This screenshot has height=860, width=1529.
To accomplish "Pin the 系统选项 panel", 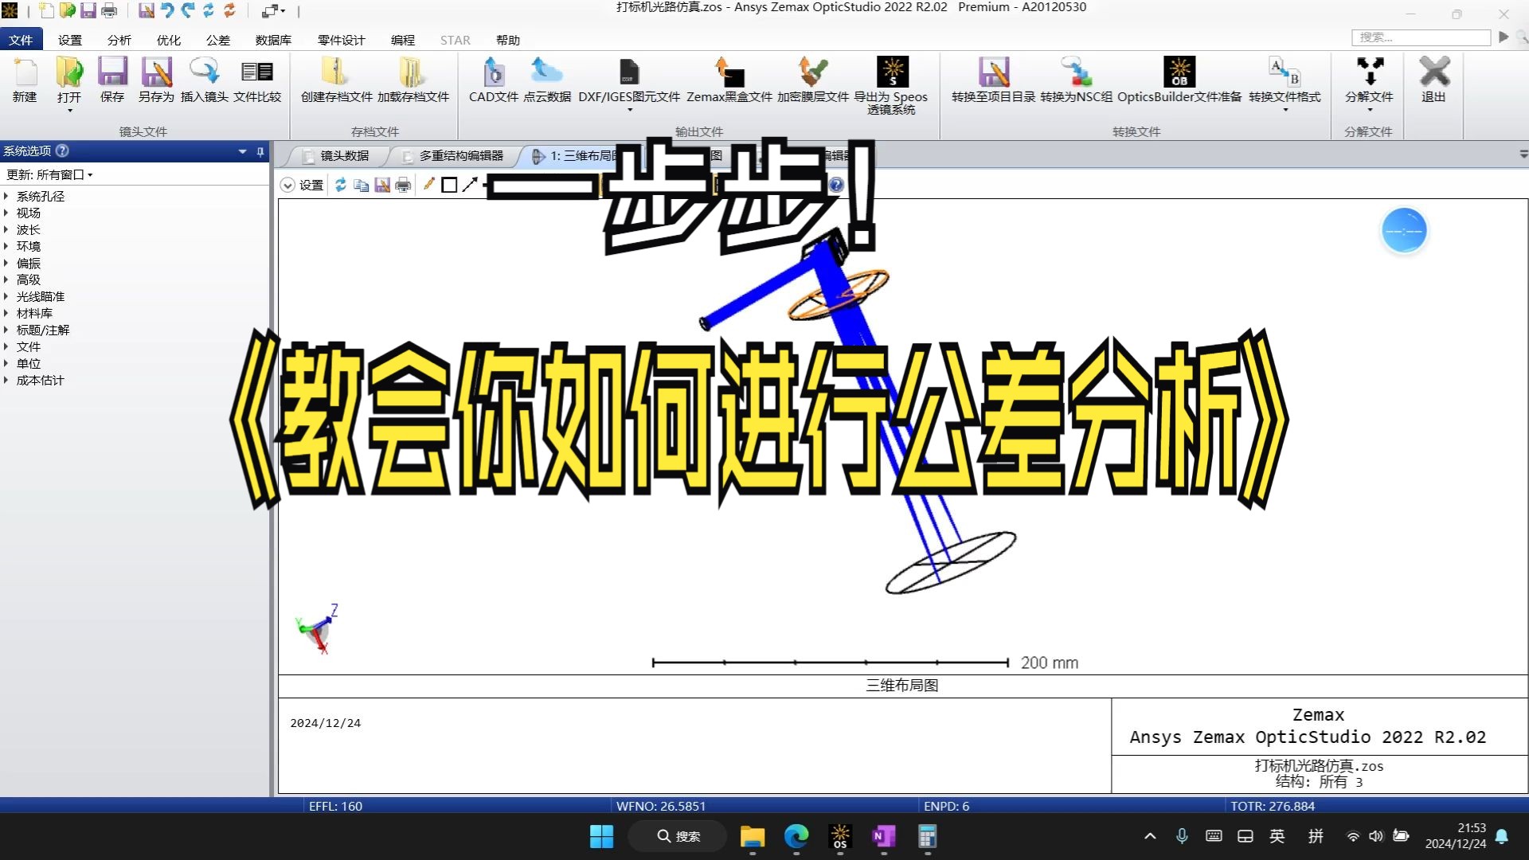I will (x=260, y=151).
